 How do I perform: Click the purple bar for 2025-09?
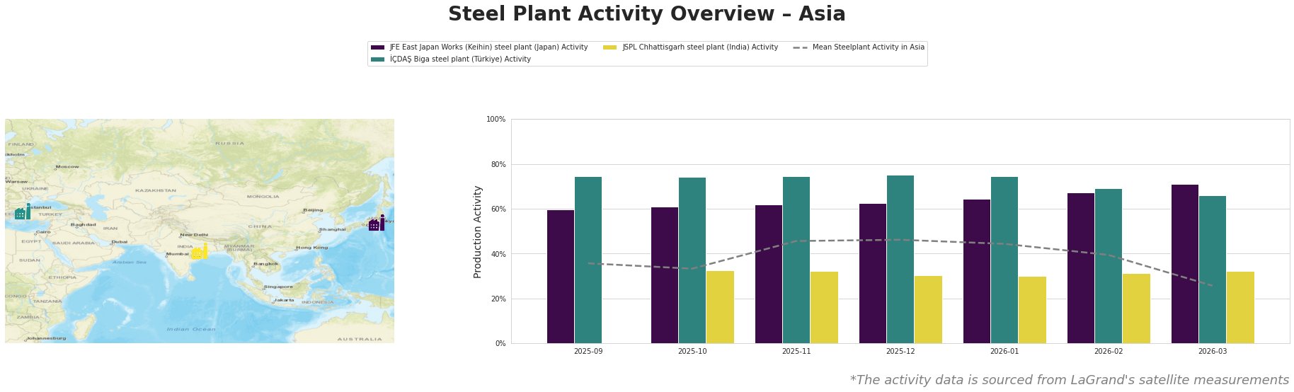point(561,277)
